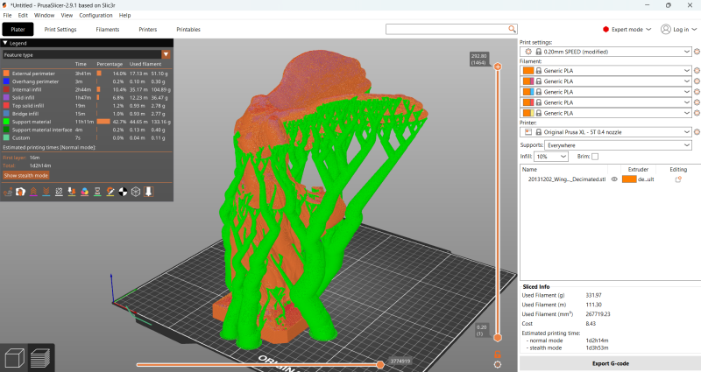Click the center of gravity icon in legend toolbar
The image size is (701, 372).
pyautogui.click(x=123, y=191)
